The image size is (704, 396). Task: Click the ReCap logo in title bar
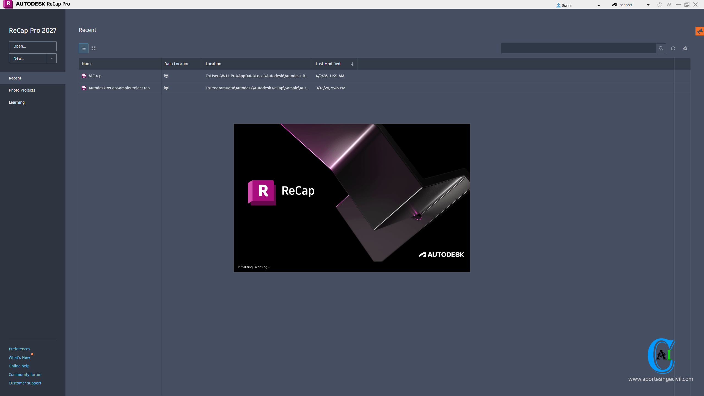[x=8, y=4]
